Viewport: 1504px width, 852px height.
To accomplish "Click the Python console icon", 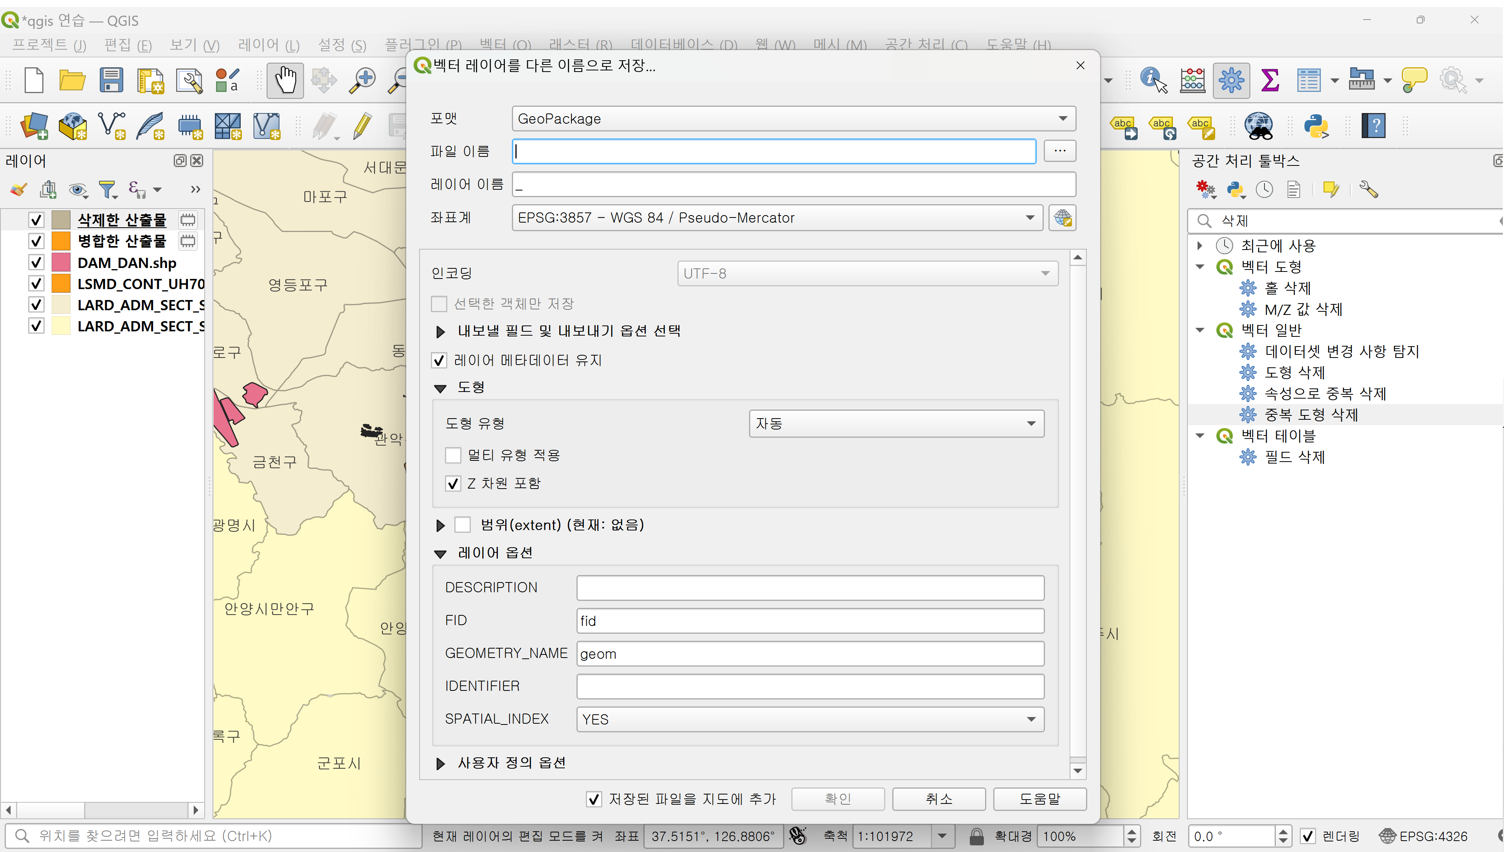I will pyautogui.click(x=1315, y=126).
